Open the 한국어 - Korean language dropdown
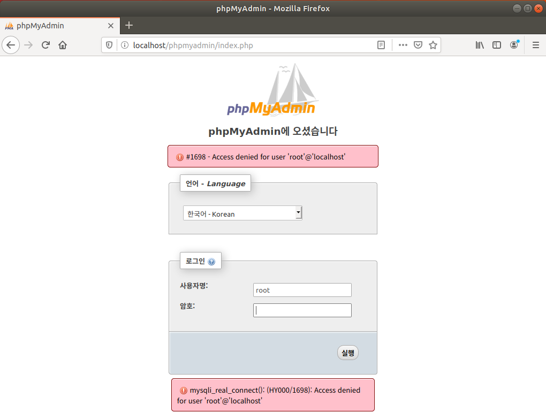 tap(242, 213)
